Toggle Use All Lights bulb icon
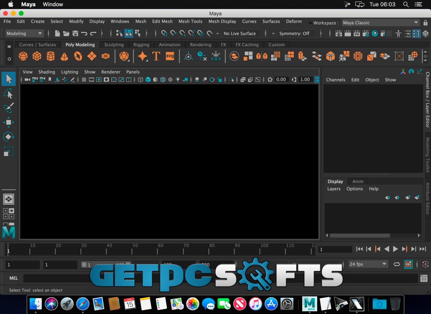 point(178,80)
